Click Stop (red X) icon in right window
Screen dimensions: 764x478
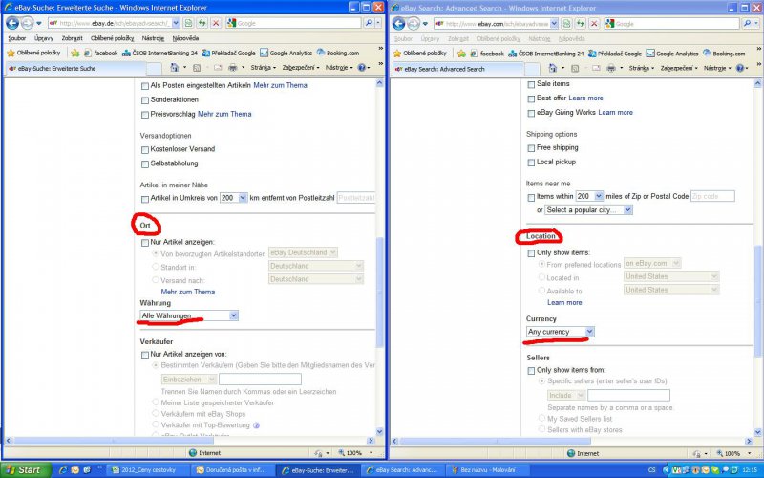coord(593,23)
